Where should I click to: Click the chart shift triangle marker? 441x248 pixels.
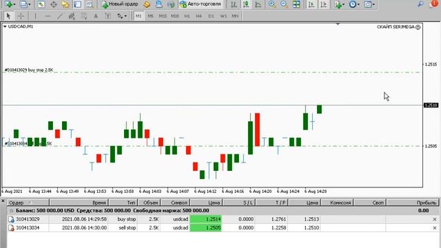pyautogui.click(x=338, y=25)
